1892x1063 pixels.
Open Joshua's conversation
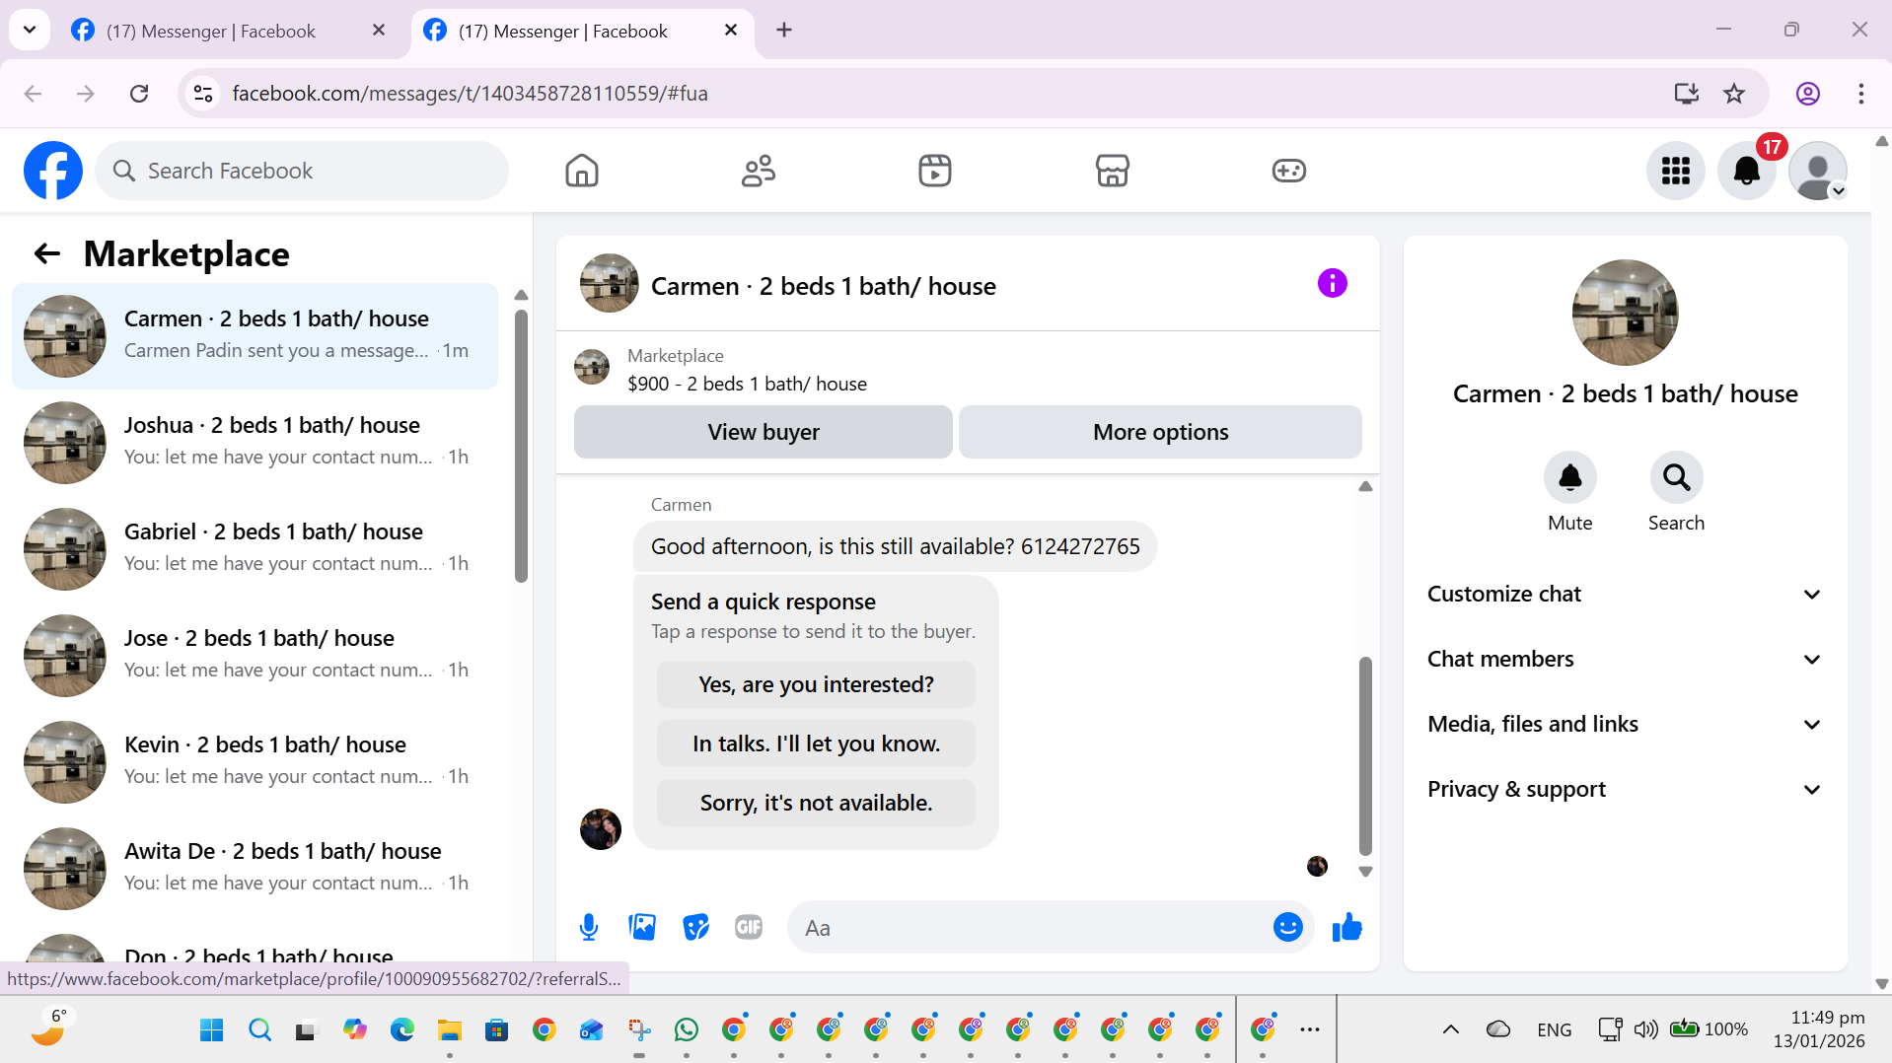[255, 442]
